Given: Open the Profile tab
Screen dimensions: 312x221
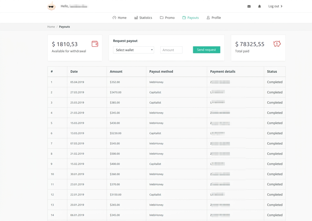Looking at the screenshot, I should point(214,18).
